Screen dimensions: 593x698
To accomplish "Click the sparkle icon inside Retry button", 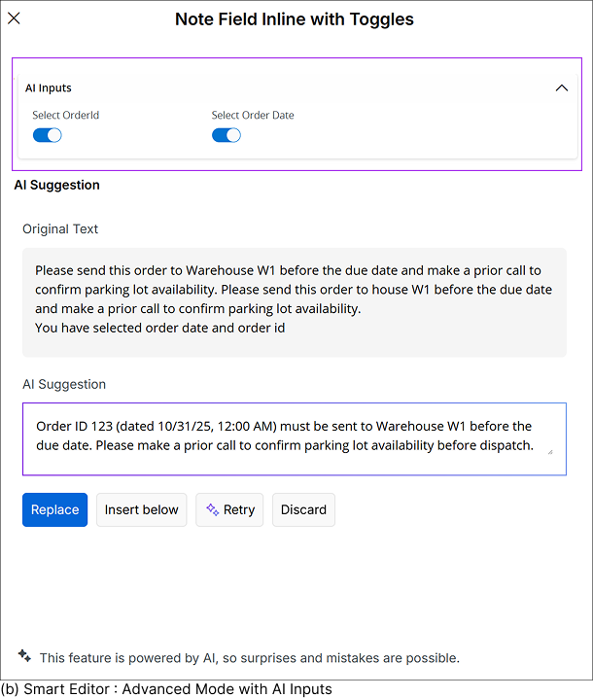I will point(212,509).
